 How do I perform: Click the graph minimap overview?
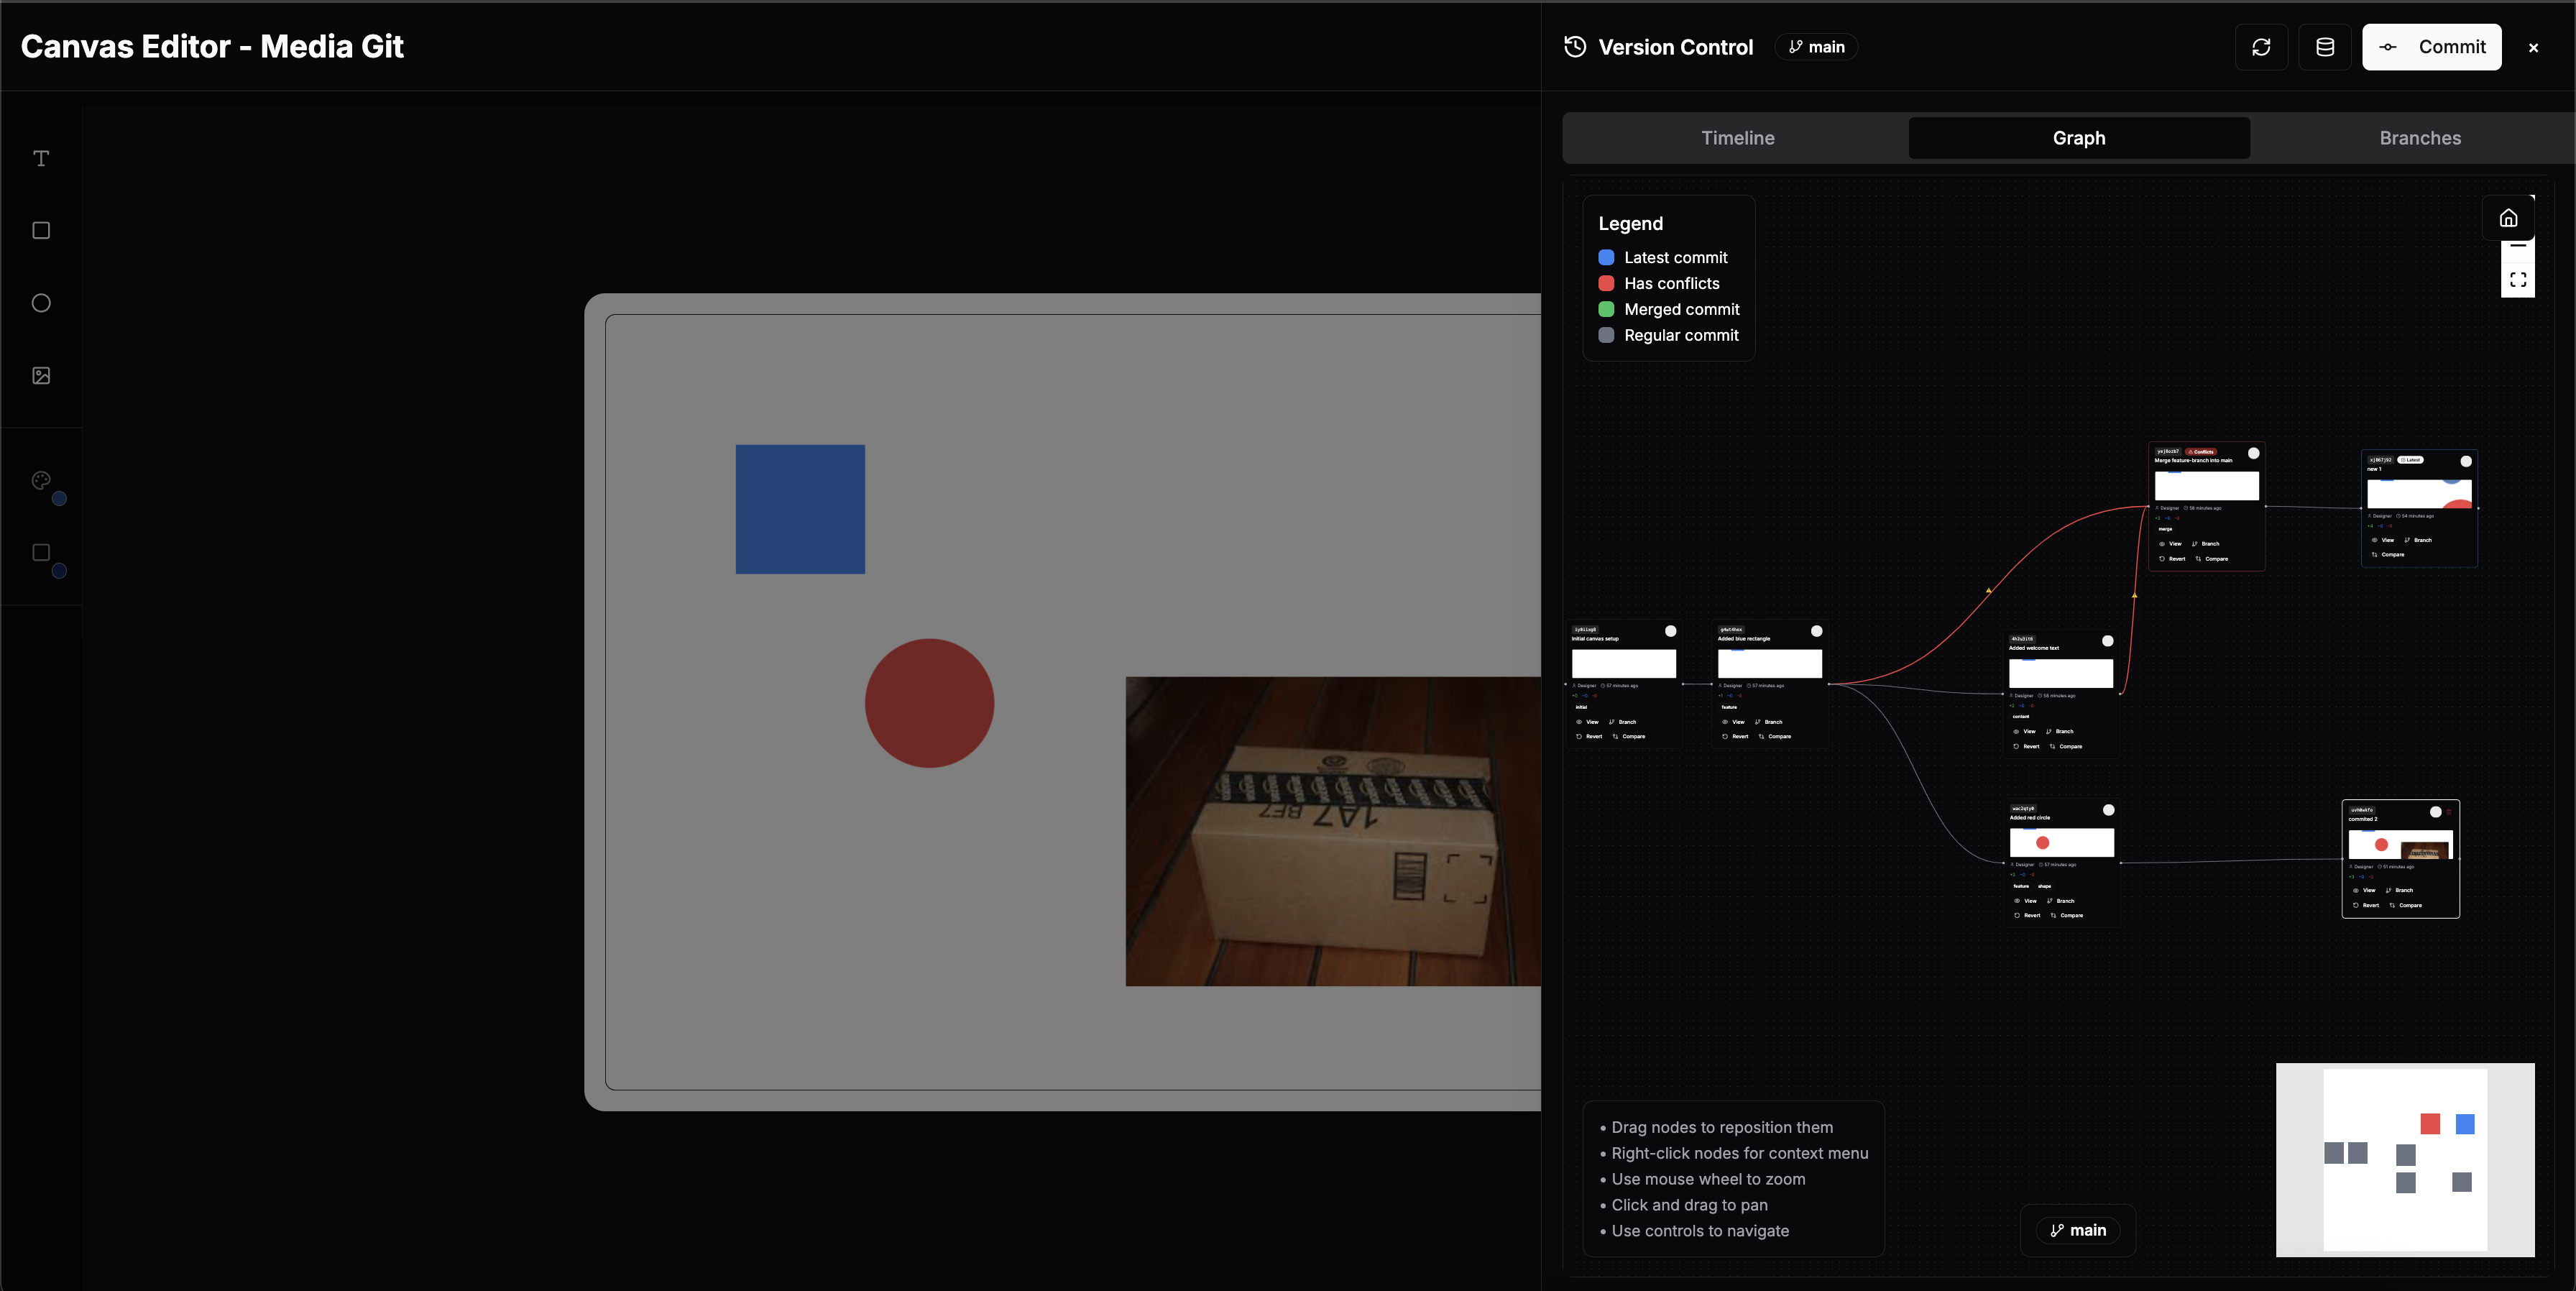(2404, 1159)
